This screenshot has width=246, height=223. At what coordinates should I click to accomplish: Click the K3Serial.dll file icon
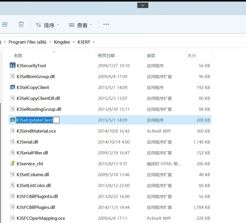pos(13,142)
